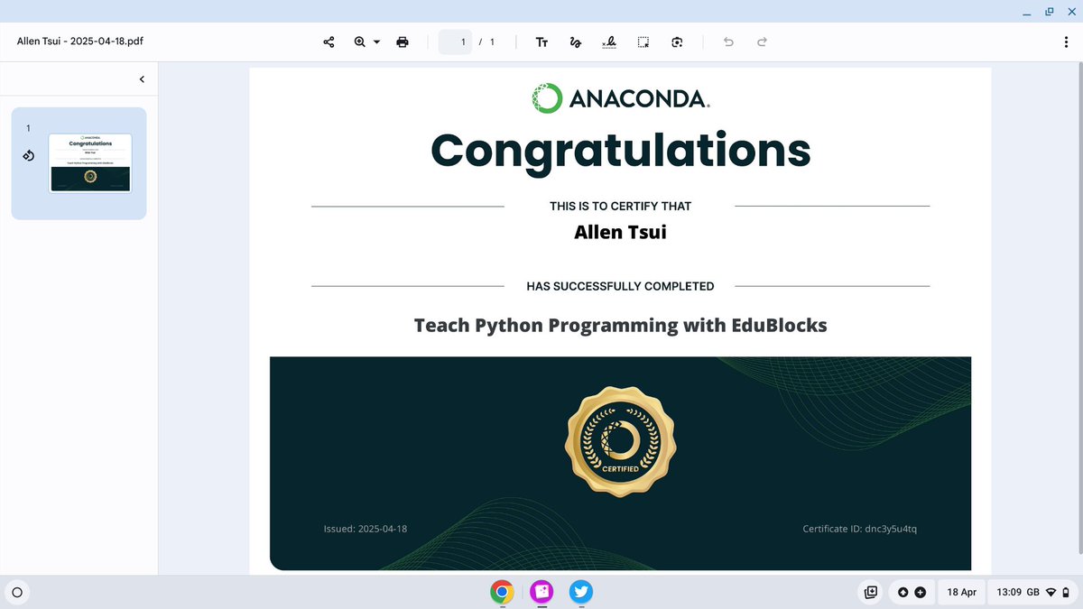The height and width of the screenshot is (609, 1083).
Task: Click the Certificate ID dnc3y5u4tq text
Action: (859, 528)
